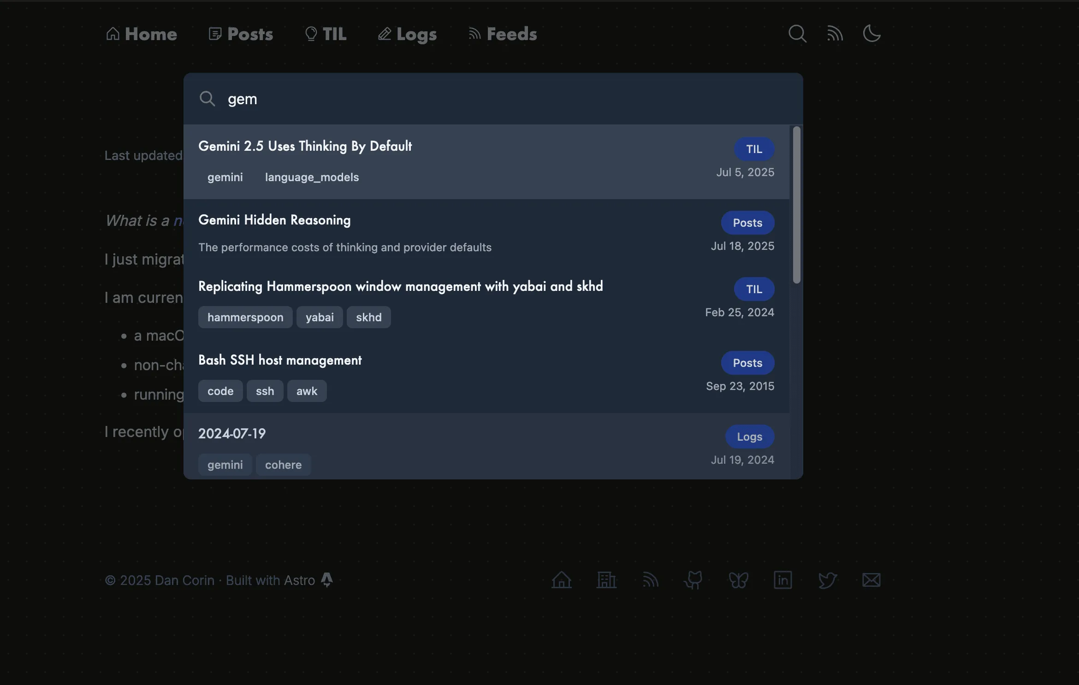1079x685 pixels.
Task: Click the LinkedIn icon in the footer
Action: (x=783, y=580)
